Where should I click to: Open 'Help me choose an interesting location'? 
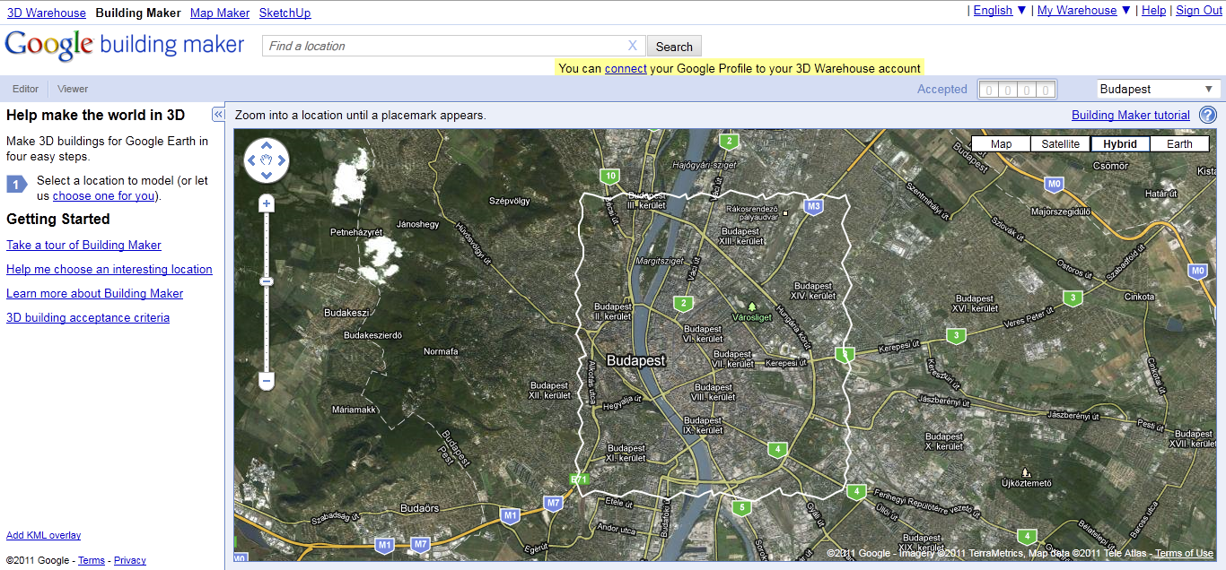coord(109,269)
